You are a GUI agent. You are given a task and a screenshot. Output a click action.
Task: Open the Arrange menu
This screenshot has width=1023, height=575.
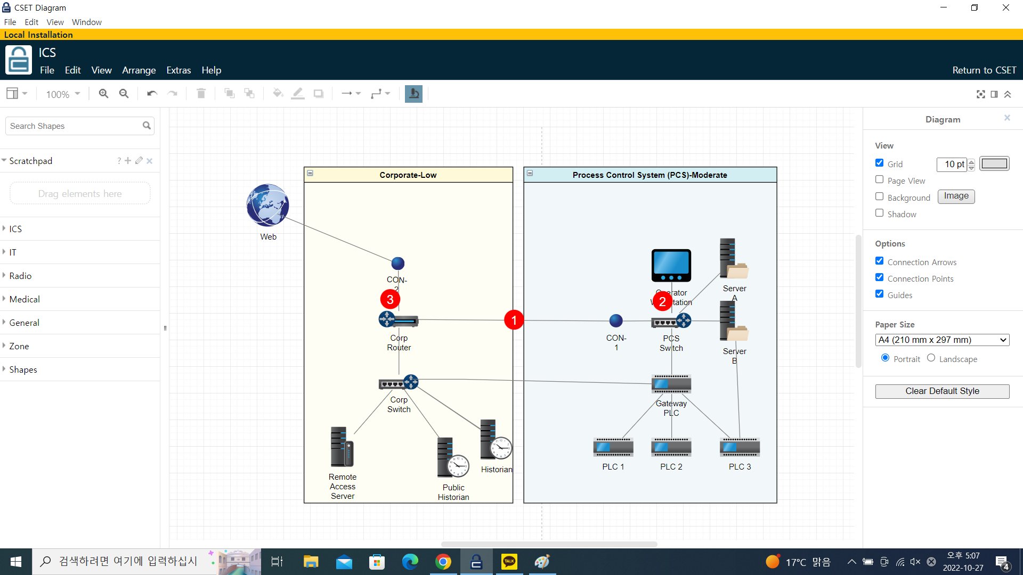[139, 70]
